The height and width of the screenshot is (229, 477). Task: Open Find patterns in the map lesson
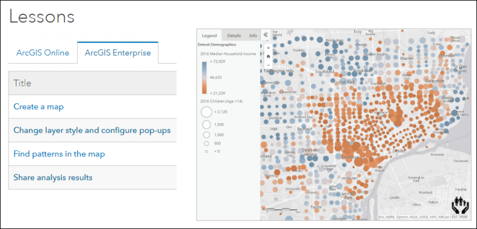coord(59,154)
